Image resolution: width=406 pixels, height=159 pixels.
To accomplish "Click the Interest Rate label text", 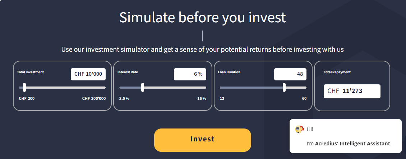I will pos(128,72).
